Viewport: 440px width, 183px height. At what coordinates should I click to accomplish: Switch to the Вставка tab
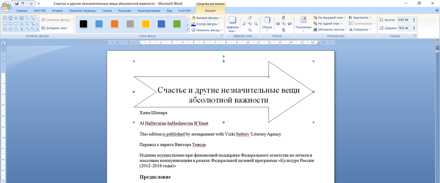(x=57, y=11)
